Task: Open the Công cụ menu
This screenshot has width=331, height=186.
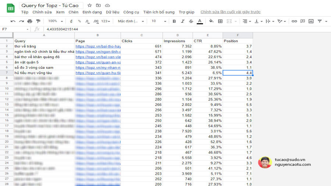Action: [131, 12]
